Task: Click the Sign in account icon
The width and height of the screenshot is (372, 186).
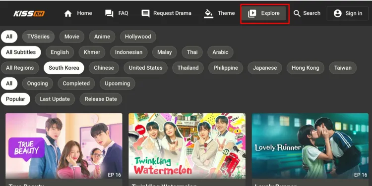Action: pos(337,13)
